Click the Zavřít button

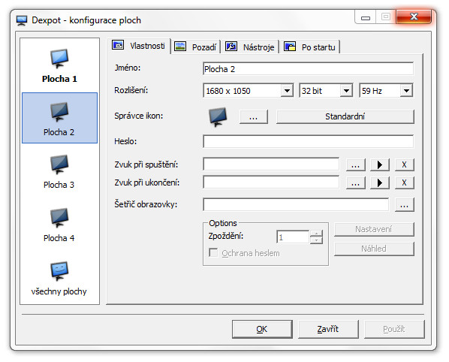(328, 330)
